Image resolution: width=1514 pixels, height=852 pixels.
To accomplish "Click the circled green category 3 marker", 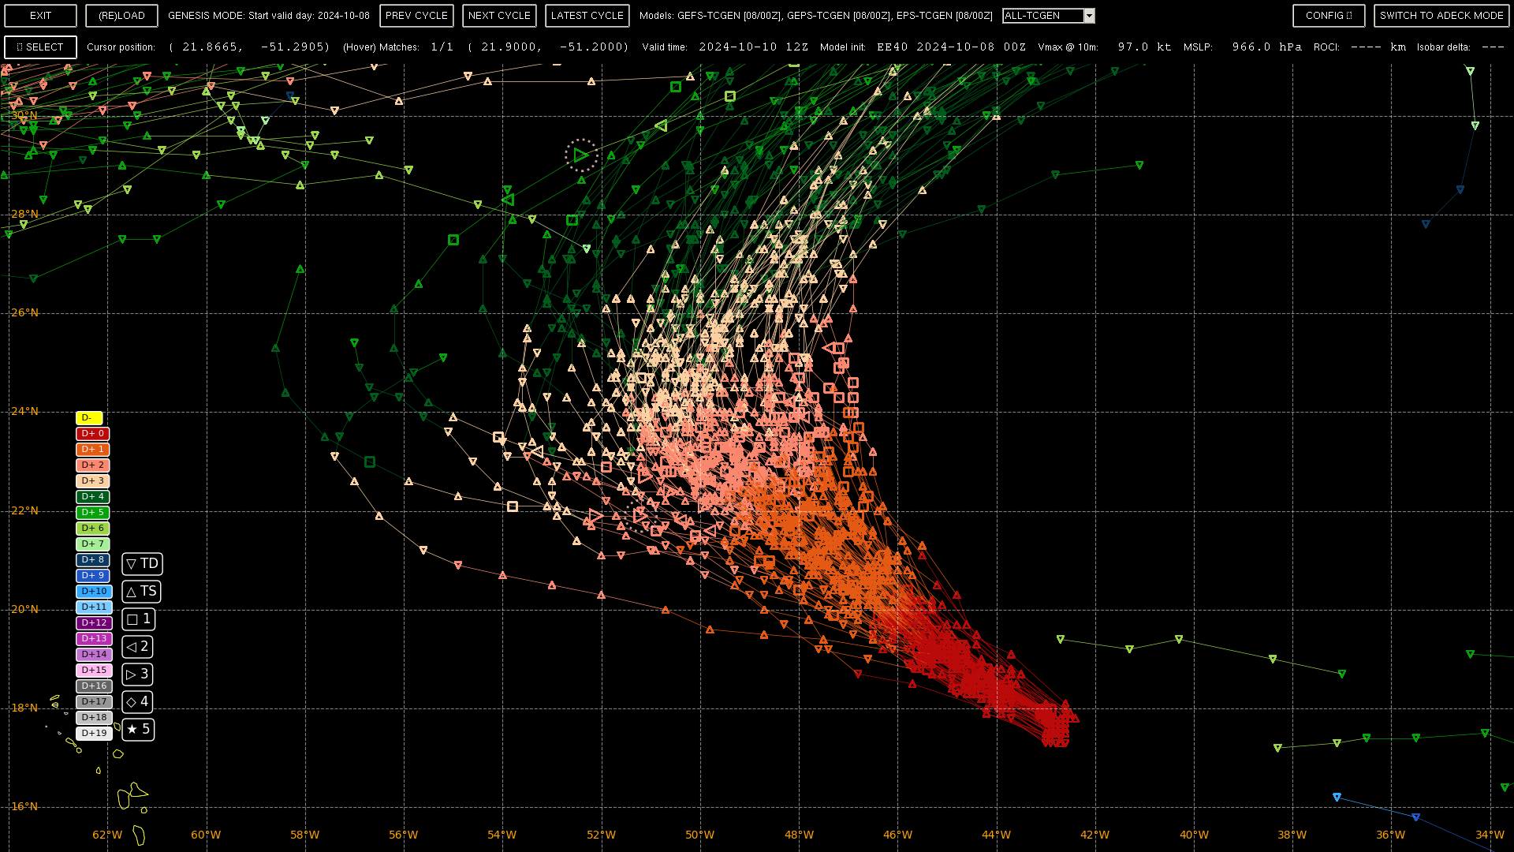I will [581, 155].
